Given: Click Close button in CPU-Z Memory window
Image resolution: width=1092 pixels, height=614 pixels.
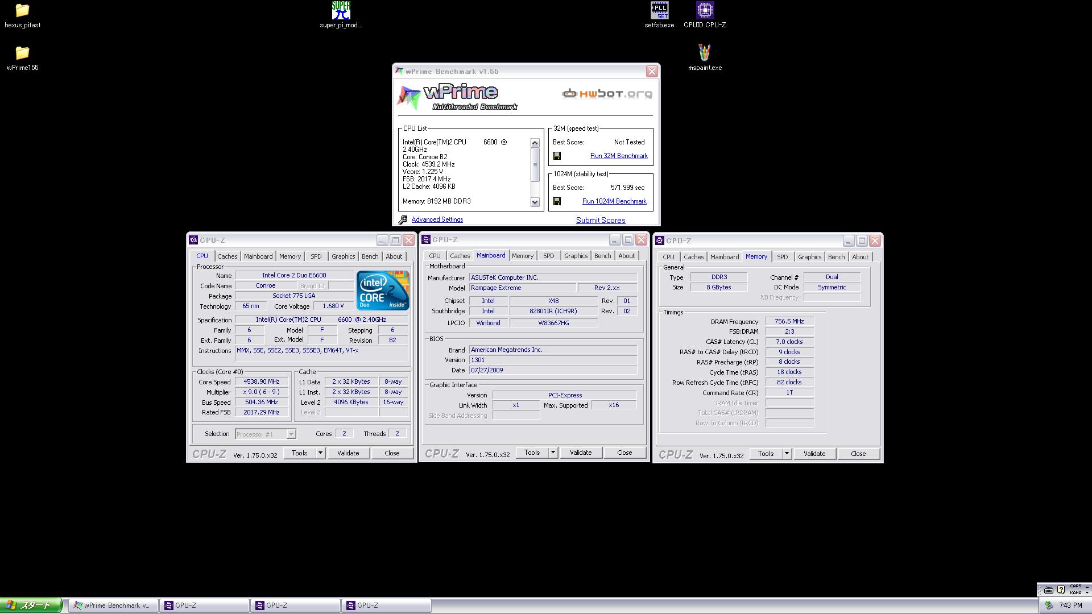Looking at the screenshot, I should (x=858, y=454).
